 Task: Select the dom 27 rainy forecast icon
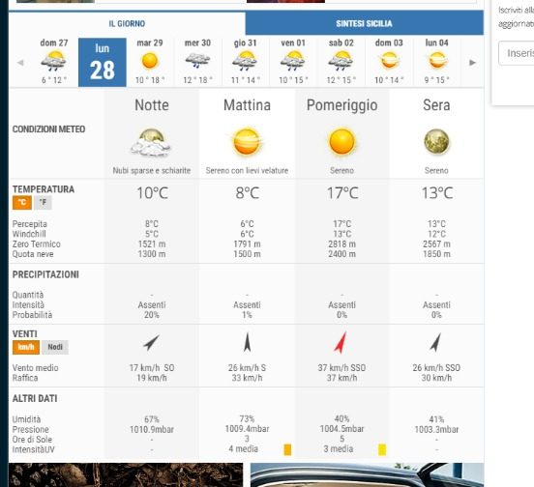click(x=53, y=61)
